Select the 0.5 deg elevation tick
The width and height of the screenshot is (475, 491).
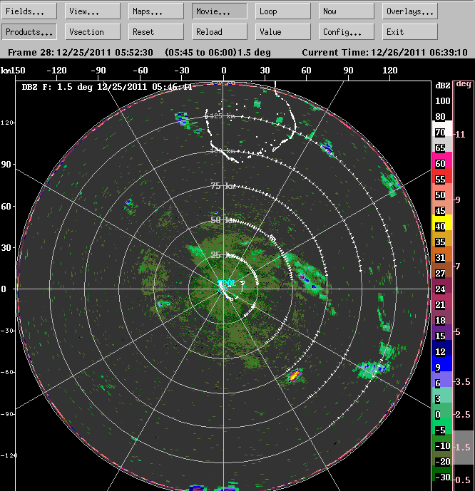click(463, 480)
